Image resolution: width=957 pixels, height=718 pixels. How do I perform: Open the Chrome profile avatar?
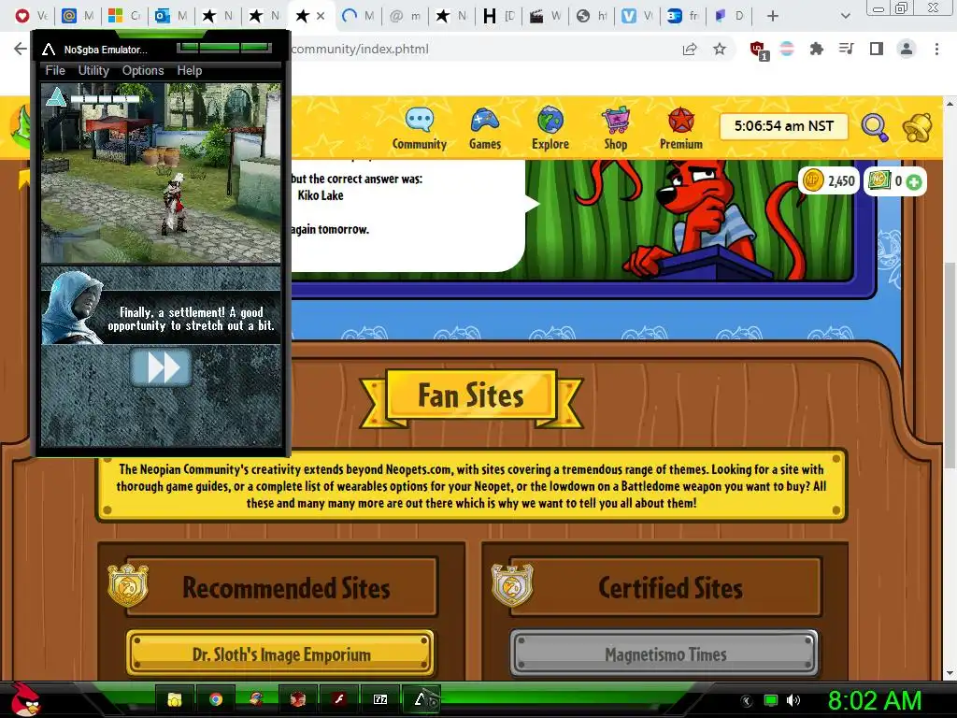[x=907, y=50]
